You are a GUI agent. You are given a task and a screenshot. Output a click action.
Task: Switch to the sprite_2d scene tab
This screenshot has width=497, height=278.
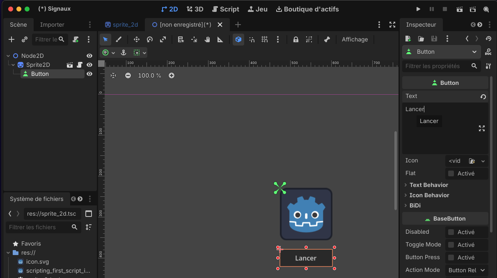tap(122, 25)
